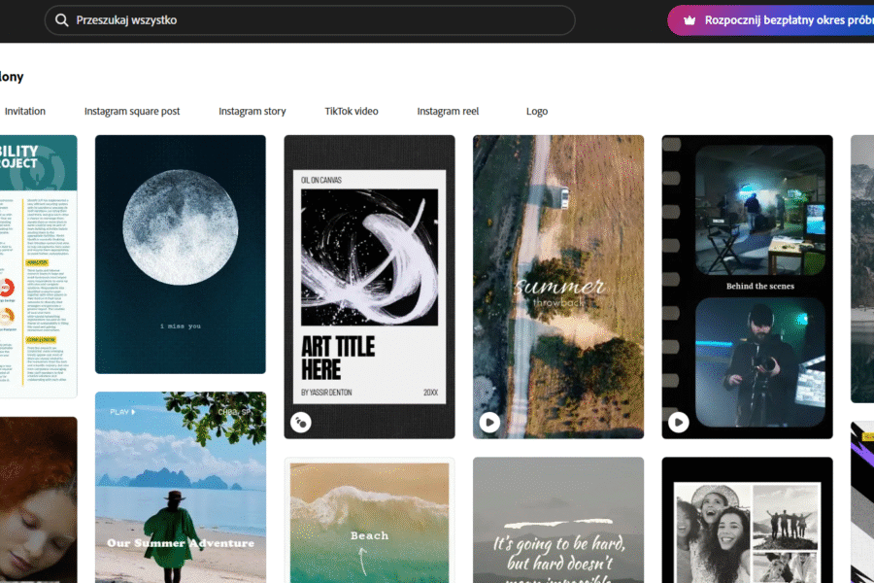
Task: Open the 'It's going to be hard' quote template
Action: tap(557, 520)
